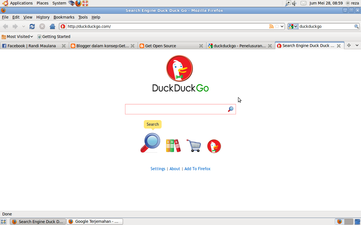Click the trash icon in bottom panel
The image size is (361, 225).
click(358, 222)
